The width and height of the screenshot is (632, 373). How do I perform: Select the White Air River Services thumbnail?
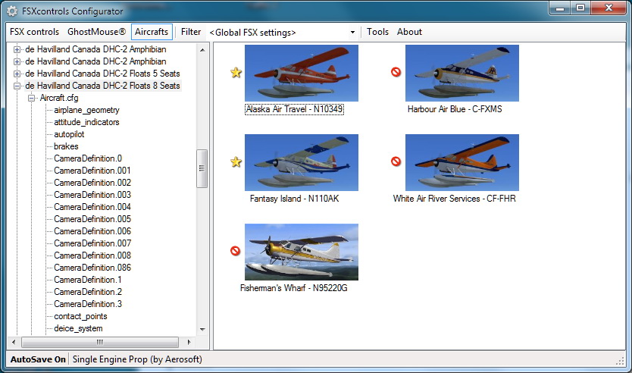462,162
